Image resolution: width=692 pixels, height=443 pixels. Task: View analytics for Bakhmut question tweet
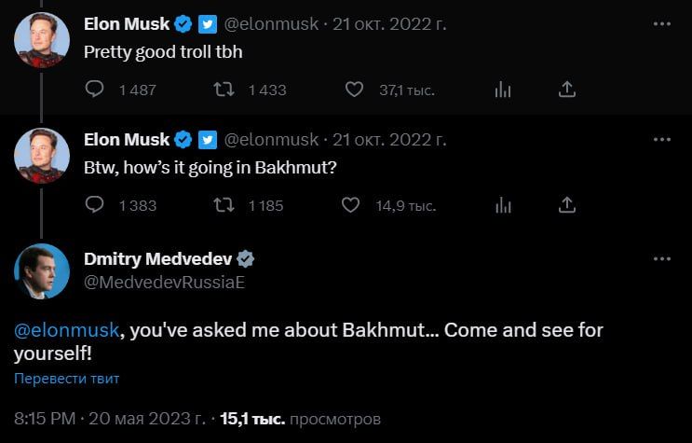tap(503, 205)
